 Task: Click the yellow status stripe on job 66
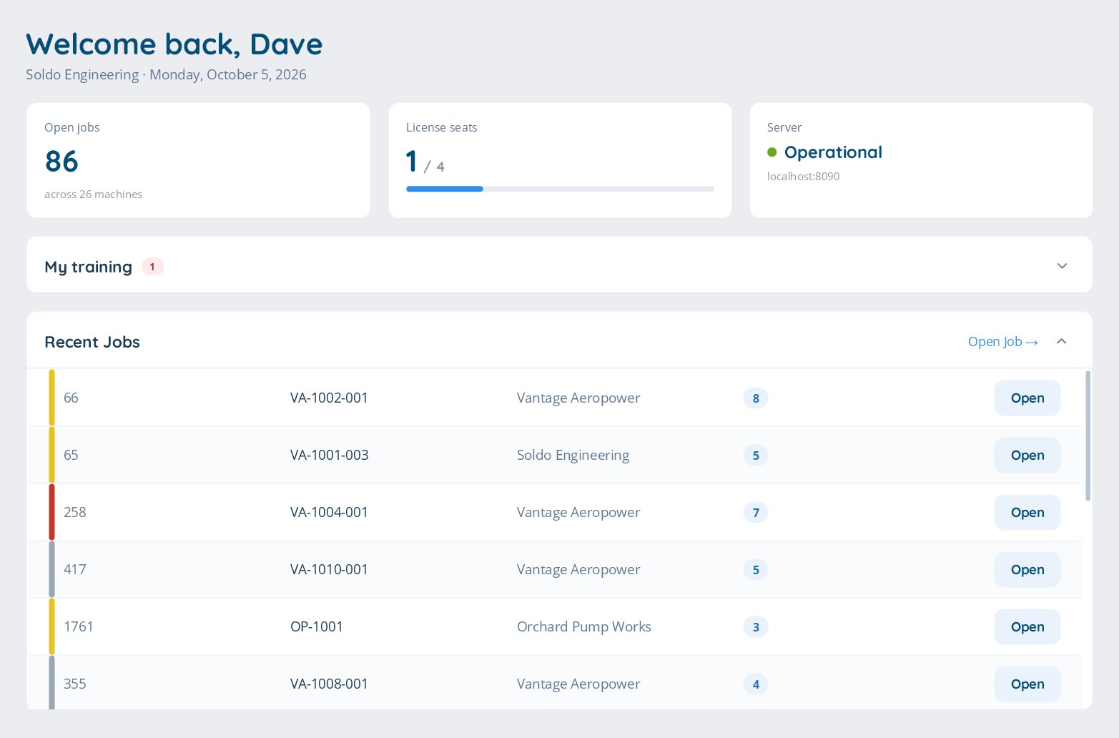click(51, 398)
